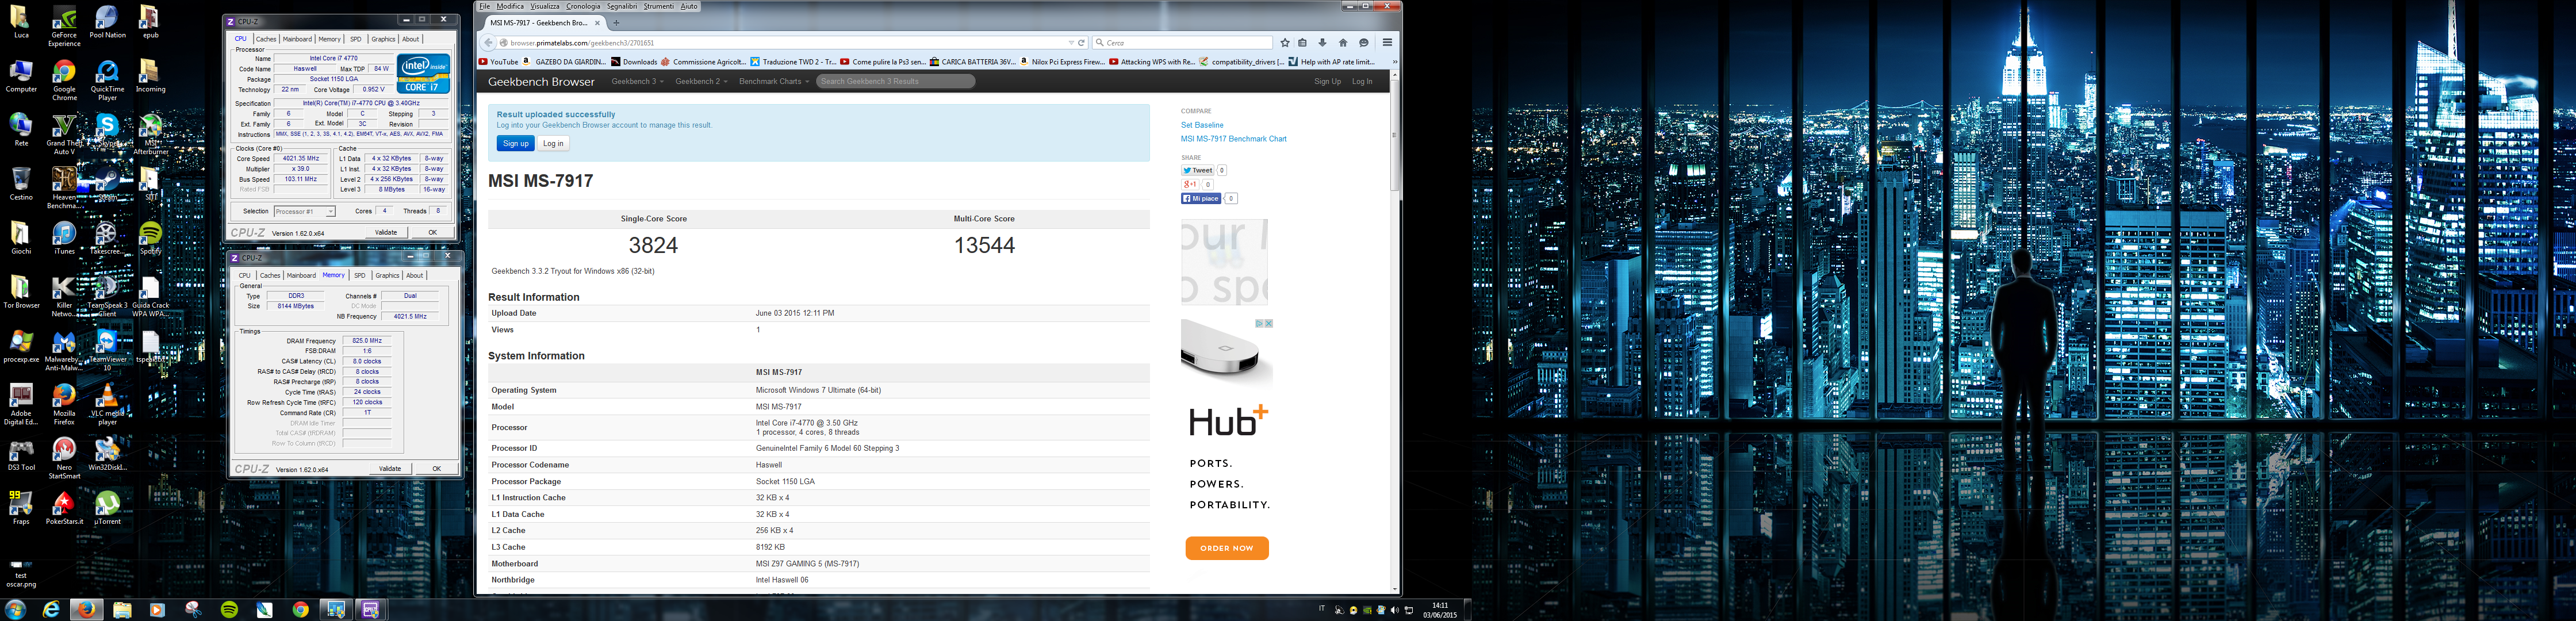2576x621 pixels.
Task: Open the Strumenti menu in Firefox
Action: pyautogui.click(x=659, y=6)
